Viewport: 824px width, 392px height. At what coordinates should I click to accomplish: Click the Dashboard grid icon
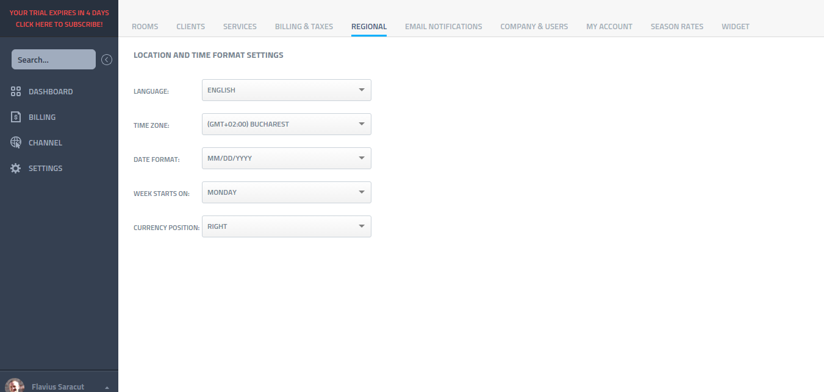[x=16, y=91]
